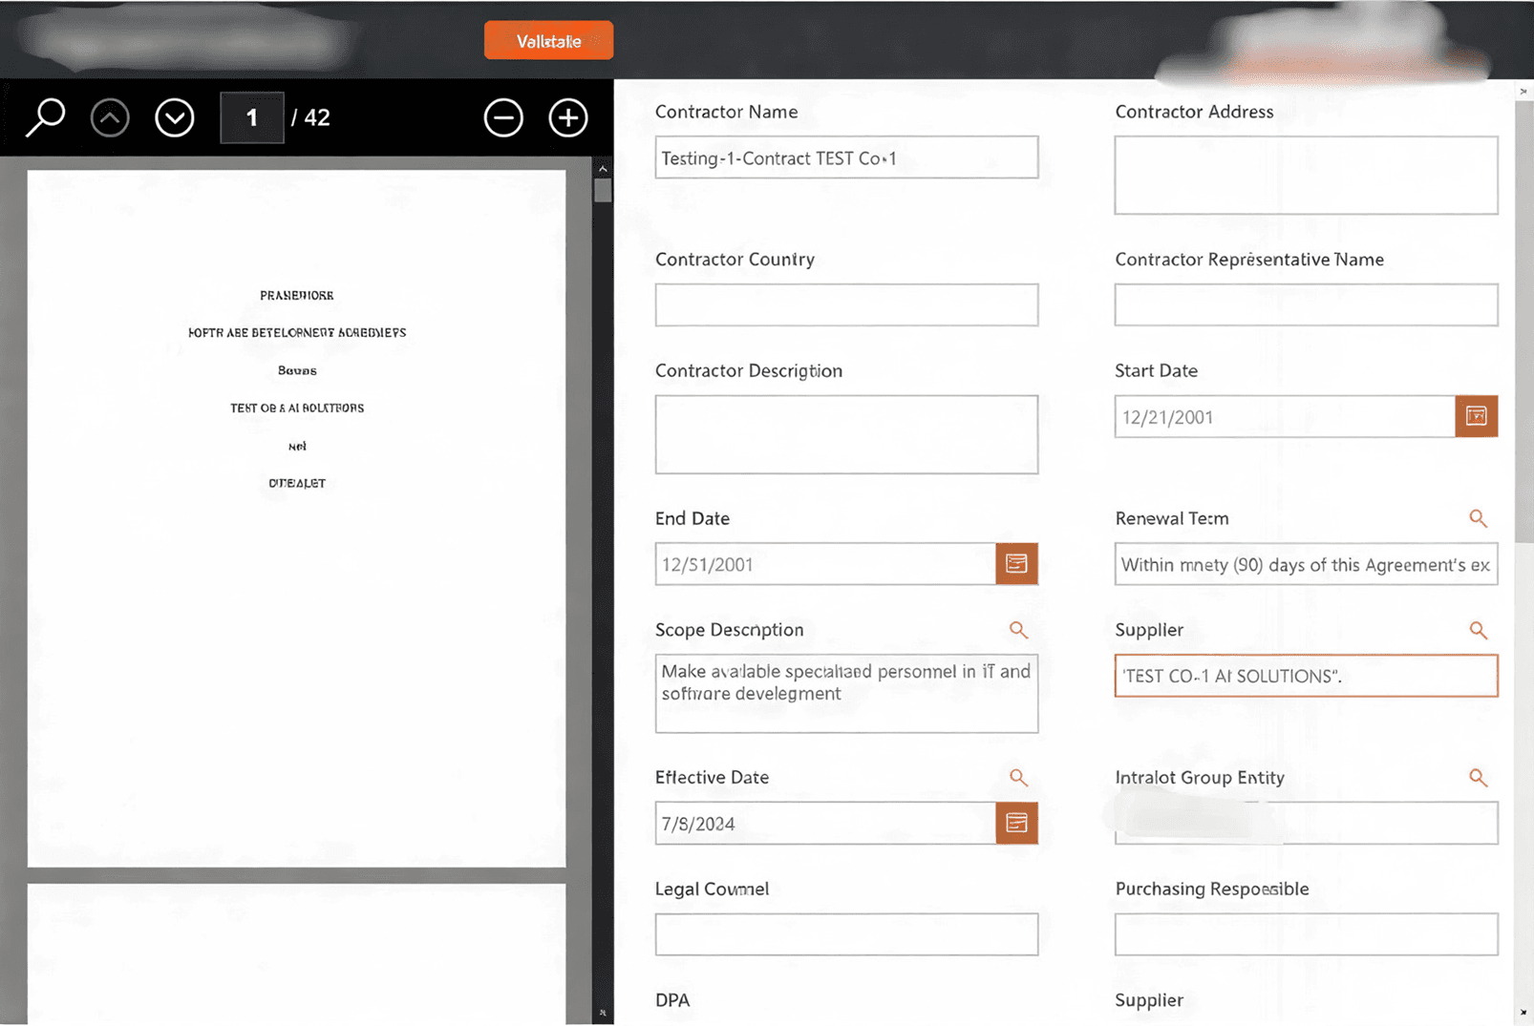This screenshot has height=1026, width=1534.
Task: Click the Contractor Name text field
Action: pos(846,157)
